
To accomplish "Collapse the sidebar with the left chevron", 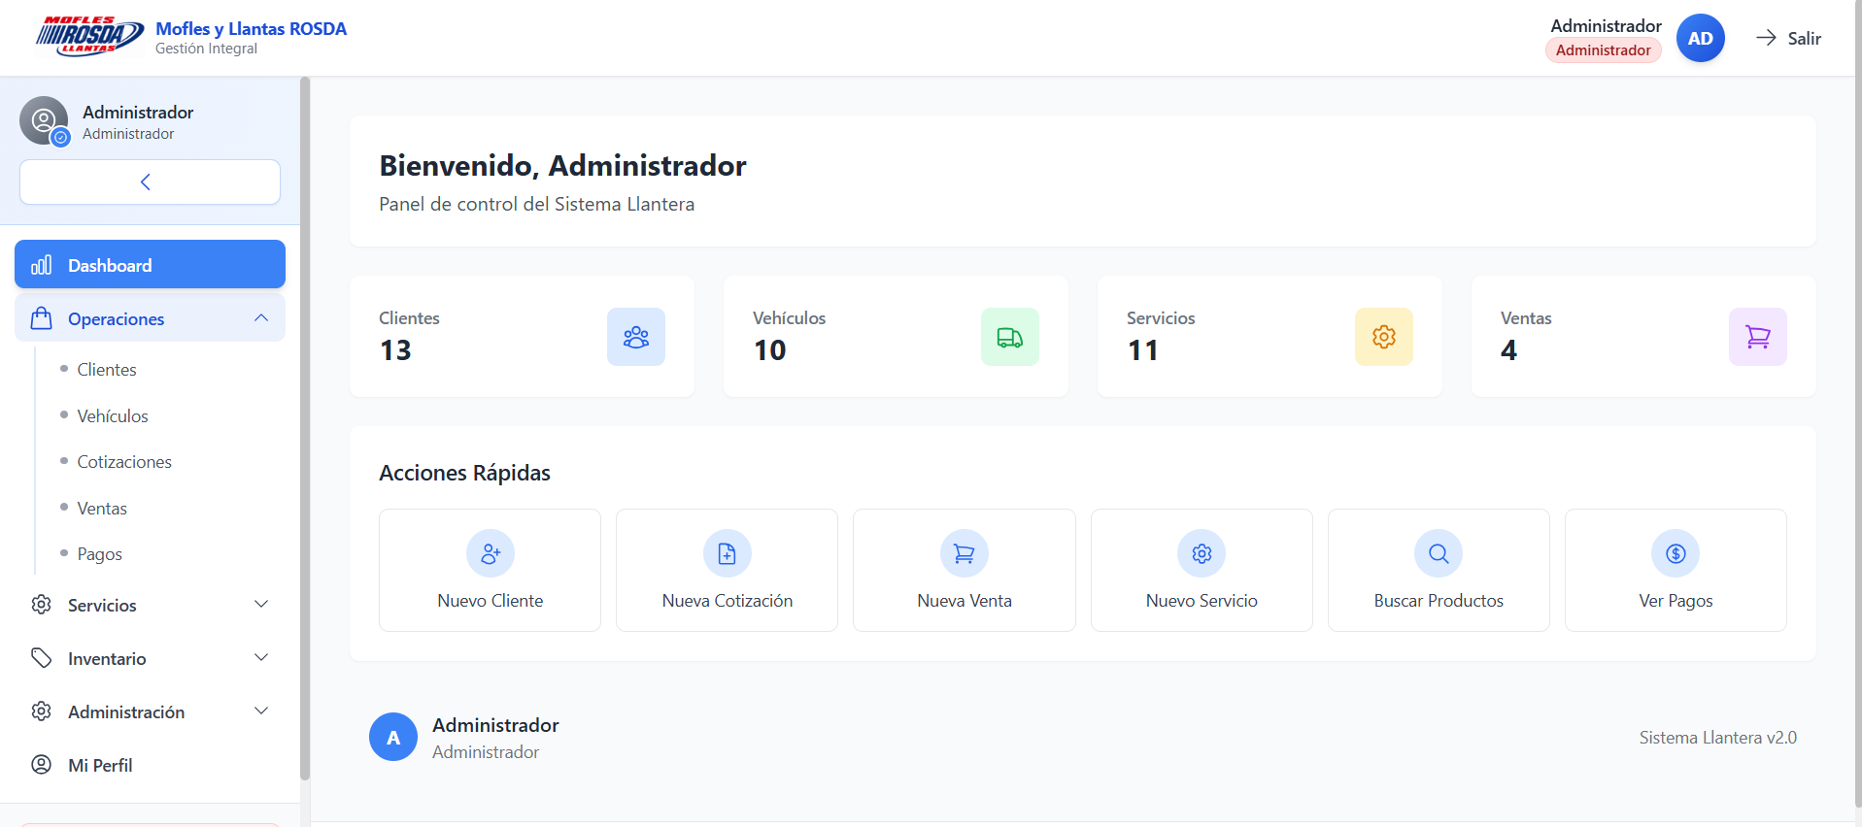I will click(x=150, y=182).
